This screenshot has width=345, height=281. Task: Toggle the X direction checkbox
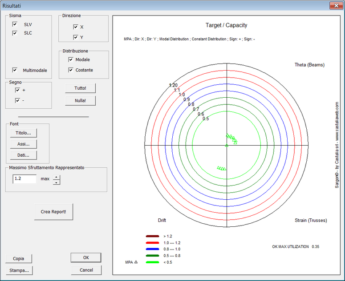[x=76, y=27]
